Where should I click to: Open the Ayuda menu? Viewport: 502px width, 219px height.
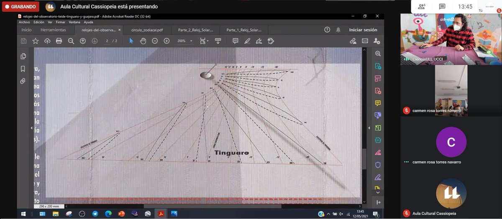pos(88,22)
